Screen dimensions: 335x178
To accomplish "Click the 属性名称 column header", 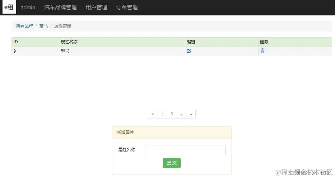I will click(x=122, y=42).
